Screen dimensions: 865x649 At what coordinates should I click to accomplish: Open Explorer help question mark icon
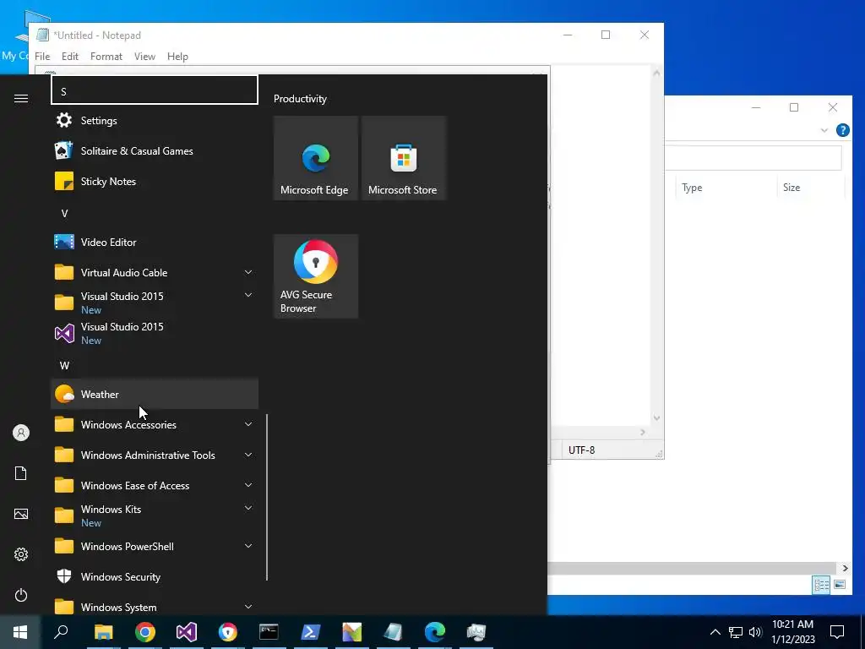pyautogui.click(x=842, y=130)
